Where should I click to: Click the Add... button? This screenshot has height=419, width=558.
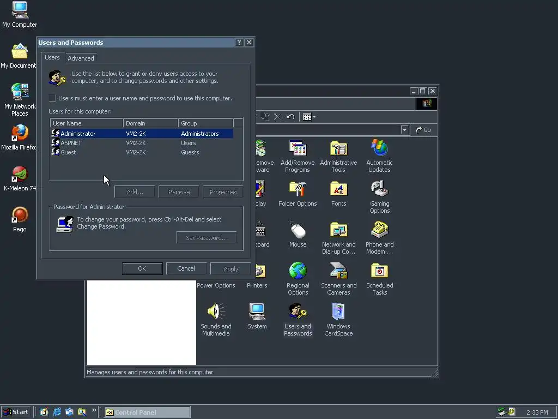(x=135, y=191)
